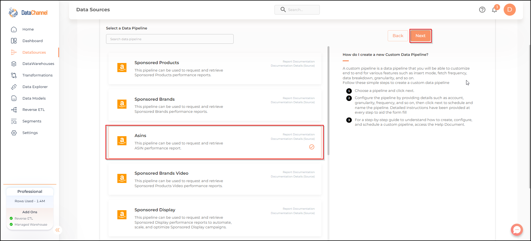Toggle the selected checkmark on Asins card

[x=312, y=147]
